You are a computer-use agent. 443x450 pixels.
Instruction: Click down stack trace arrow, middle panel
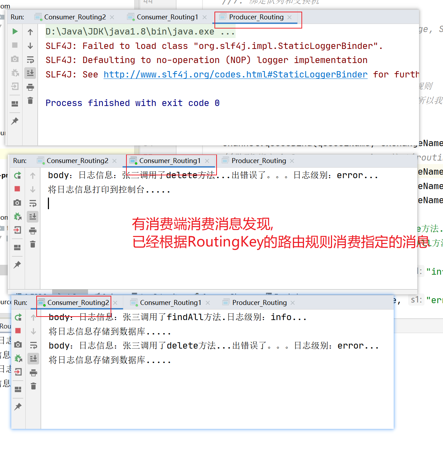(x=33, y=189)
